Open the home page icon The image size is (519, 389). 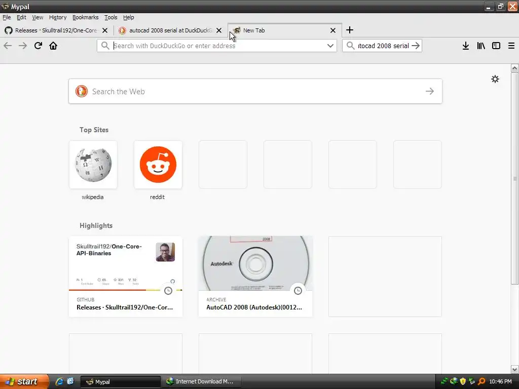[x=53, y=46]
